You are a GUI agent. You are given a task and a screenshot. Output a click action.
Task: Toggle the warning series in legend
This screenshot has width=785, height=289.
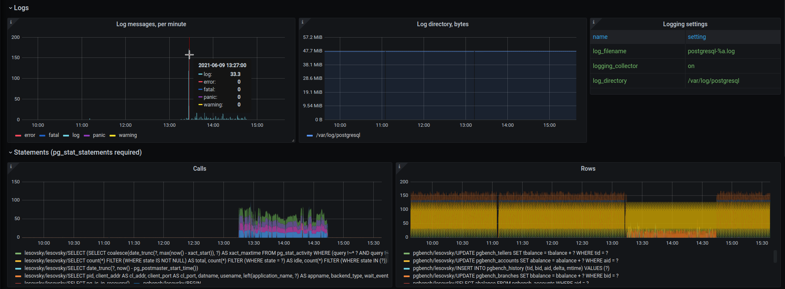(128, 135)
